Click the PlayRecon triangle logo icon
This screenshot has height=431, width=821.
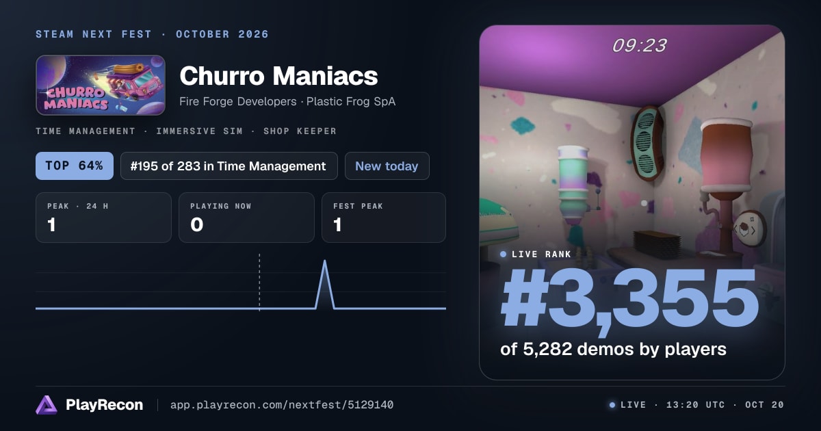click(x=47, y=405)
